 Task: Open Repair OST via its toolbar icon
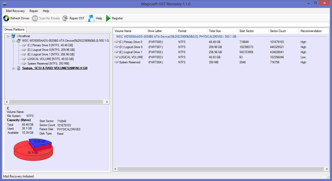point(66,18)
